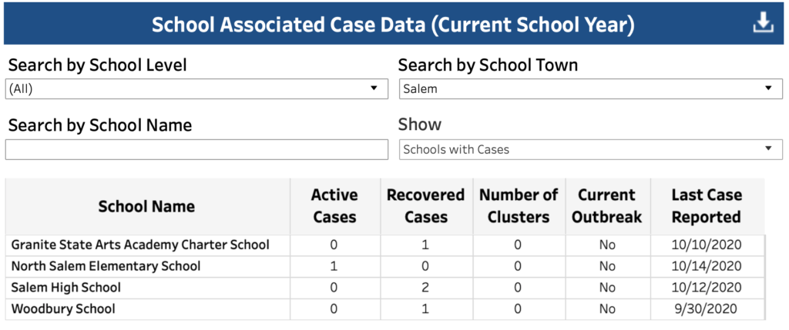This screenshot has height=330, width=789.
Task: Click the 9/30/2020 date cell
Action: [x=707, y=308]
